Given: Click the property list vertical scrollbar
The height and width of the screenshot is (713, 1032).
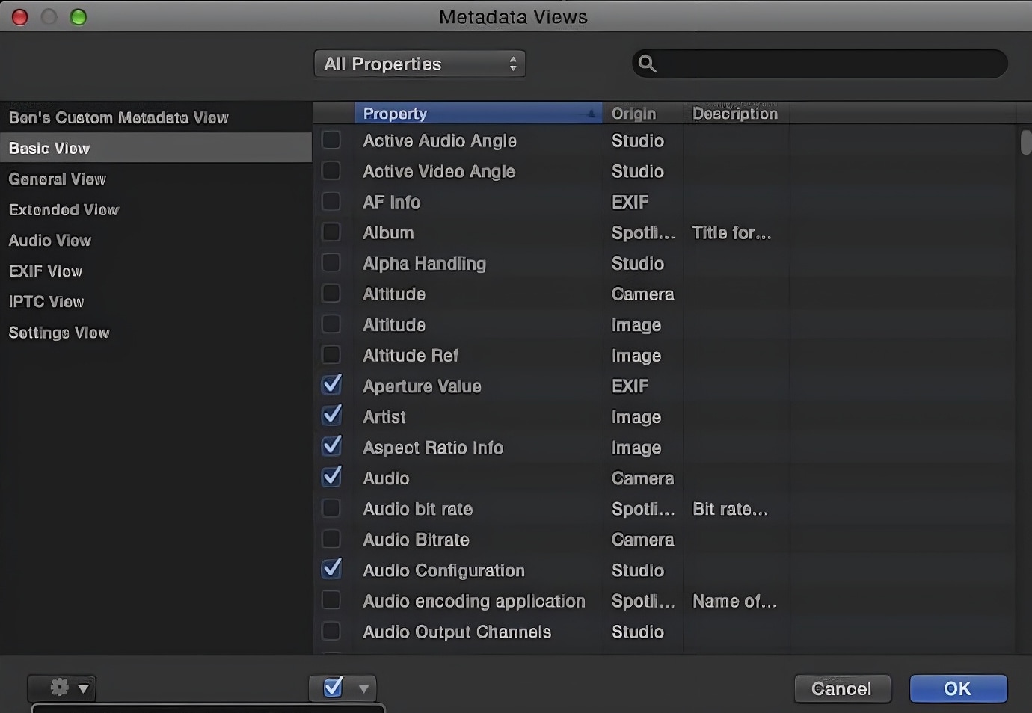Looking at the screenshot, I should [x=1025, y=142].
